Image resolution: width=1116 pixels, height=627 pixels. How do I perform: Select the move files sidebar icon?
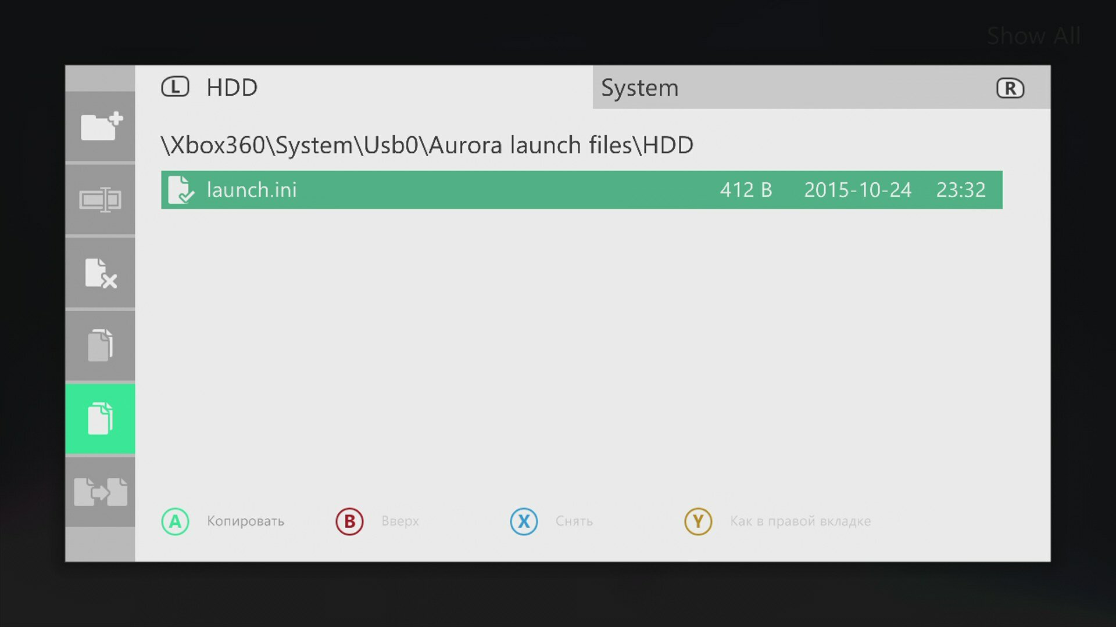coord(101,492)
